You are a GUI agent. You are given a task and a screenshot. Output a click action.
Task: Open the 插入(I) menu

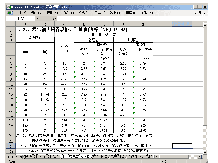click(68, 13)
